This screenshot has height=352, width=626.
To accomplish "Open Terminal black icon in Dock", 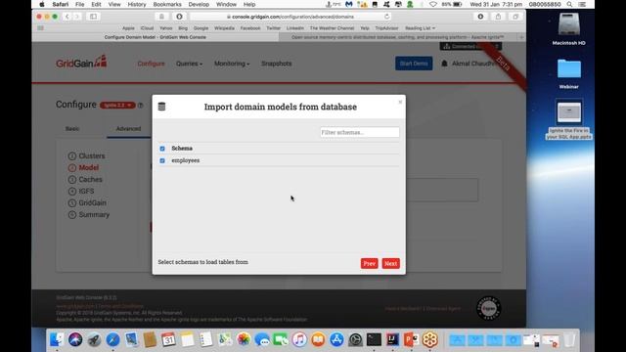I will click(x=374, y=339).
